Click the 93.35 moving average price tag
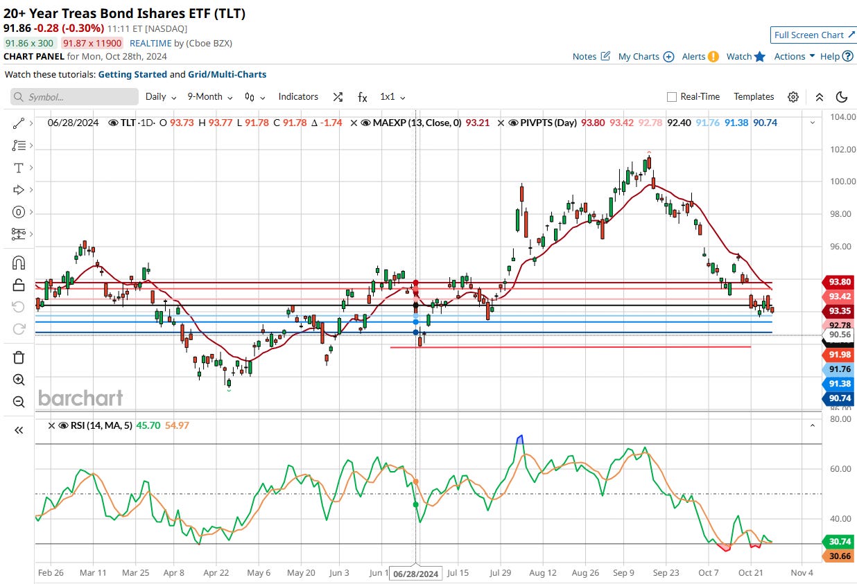 (x=838, y=311)
